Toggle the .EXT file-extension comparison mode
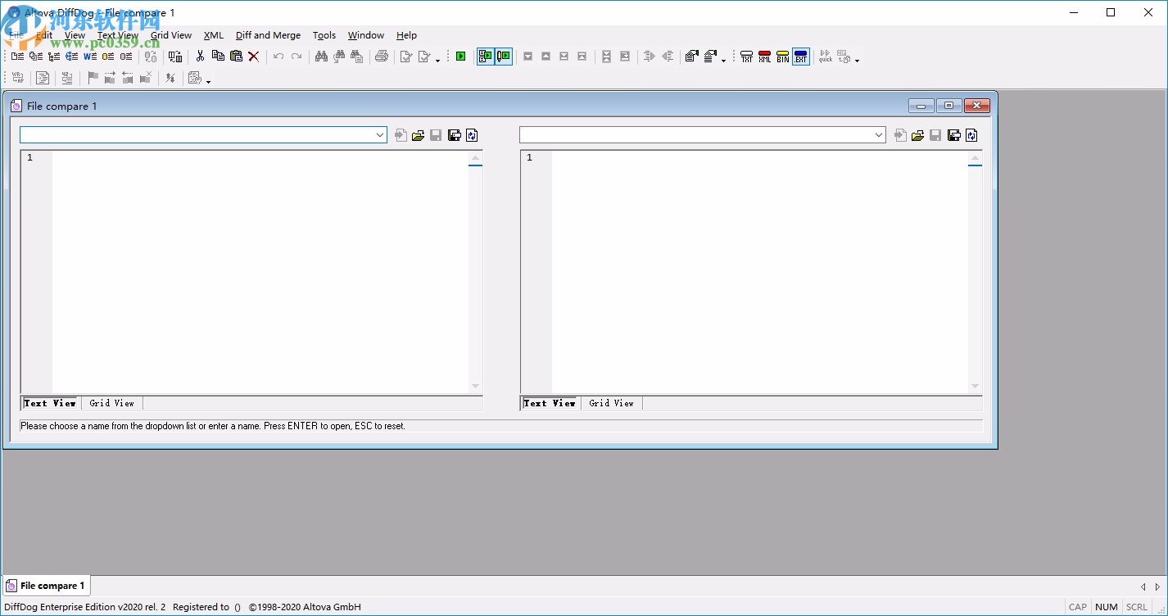This screenshot has width=1168, height=616. coord(800,57)
